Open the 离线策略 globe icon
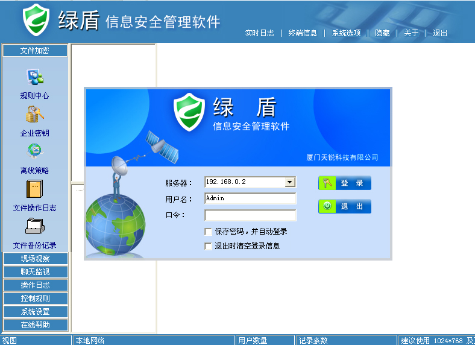This screenshot has width=475, height=345. tap(35, 151)
